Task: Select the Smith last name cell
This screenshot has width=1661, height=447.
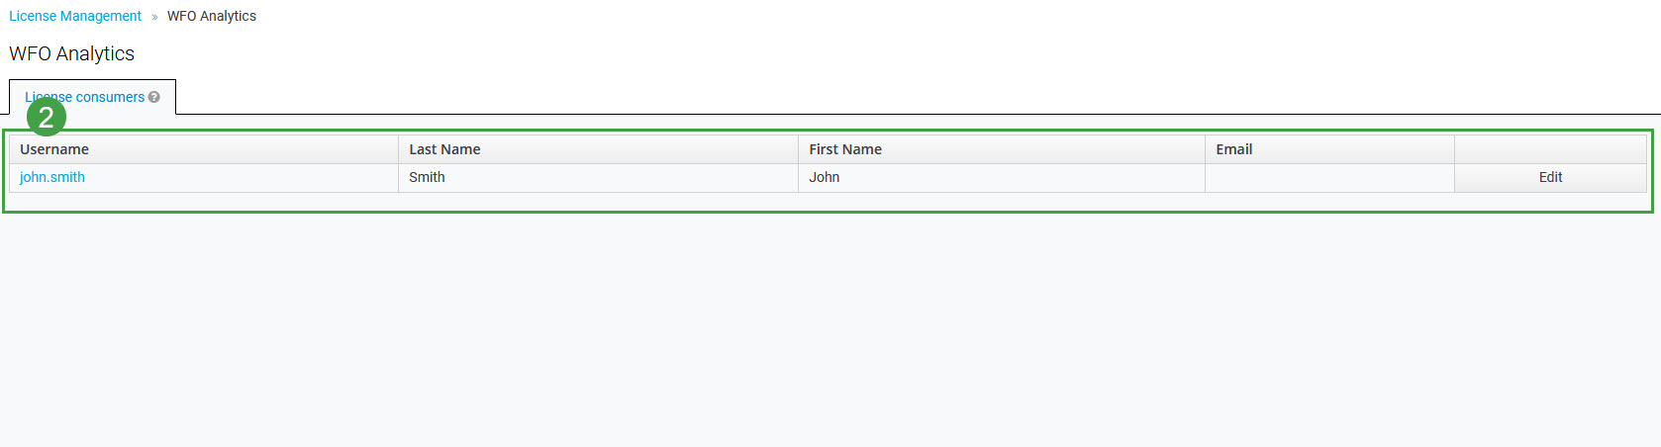Action: pos(427,177)
